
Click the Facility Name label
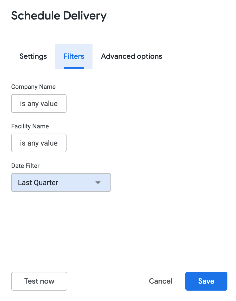30,126
